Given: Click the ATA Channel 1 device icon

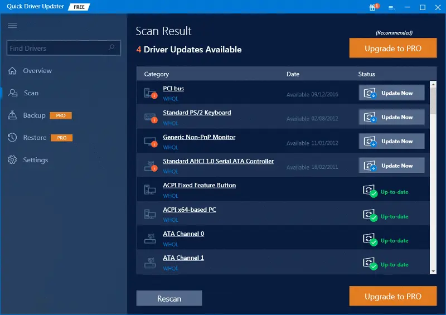Looking at the screenshot, I should coord(150,263).
